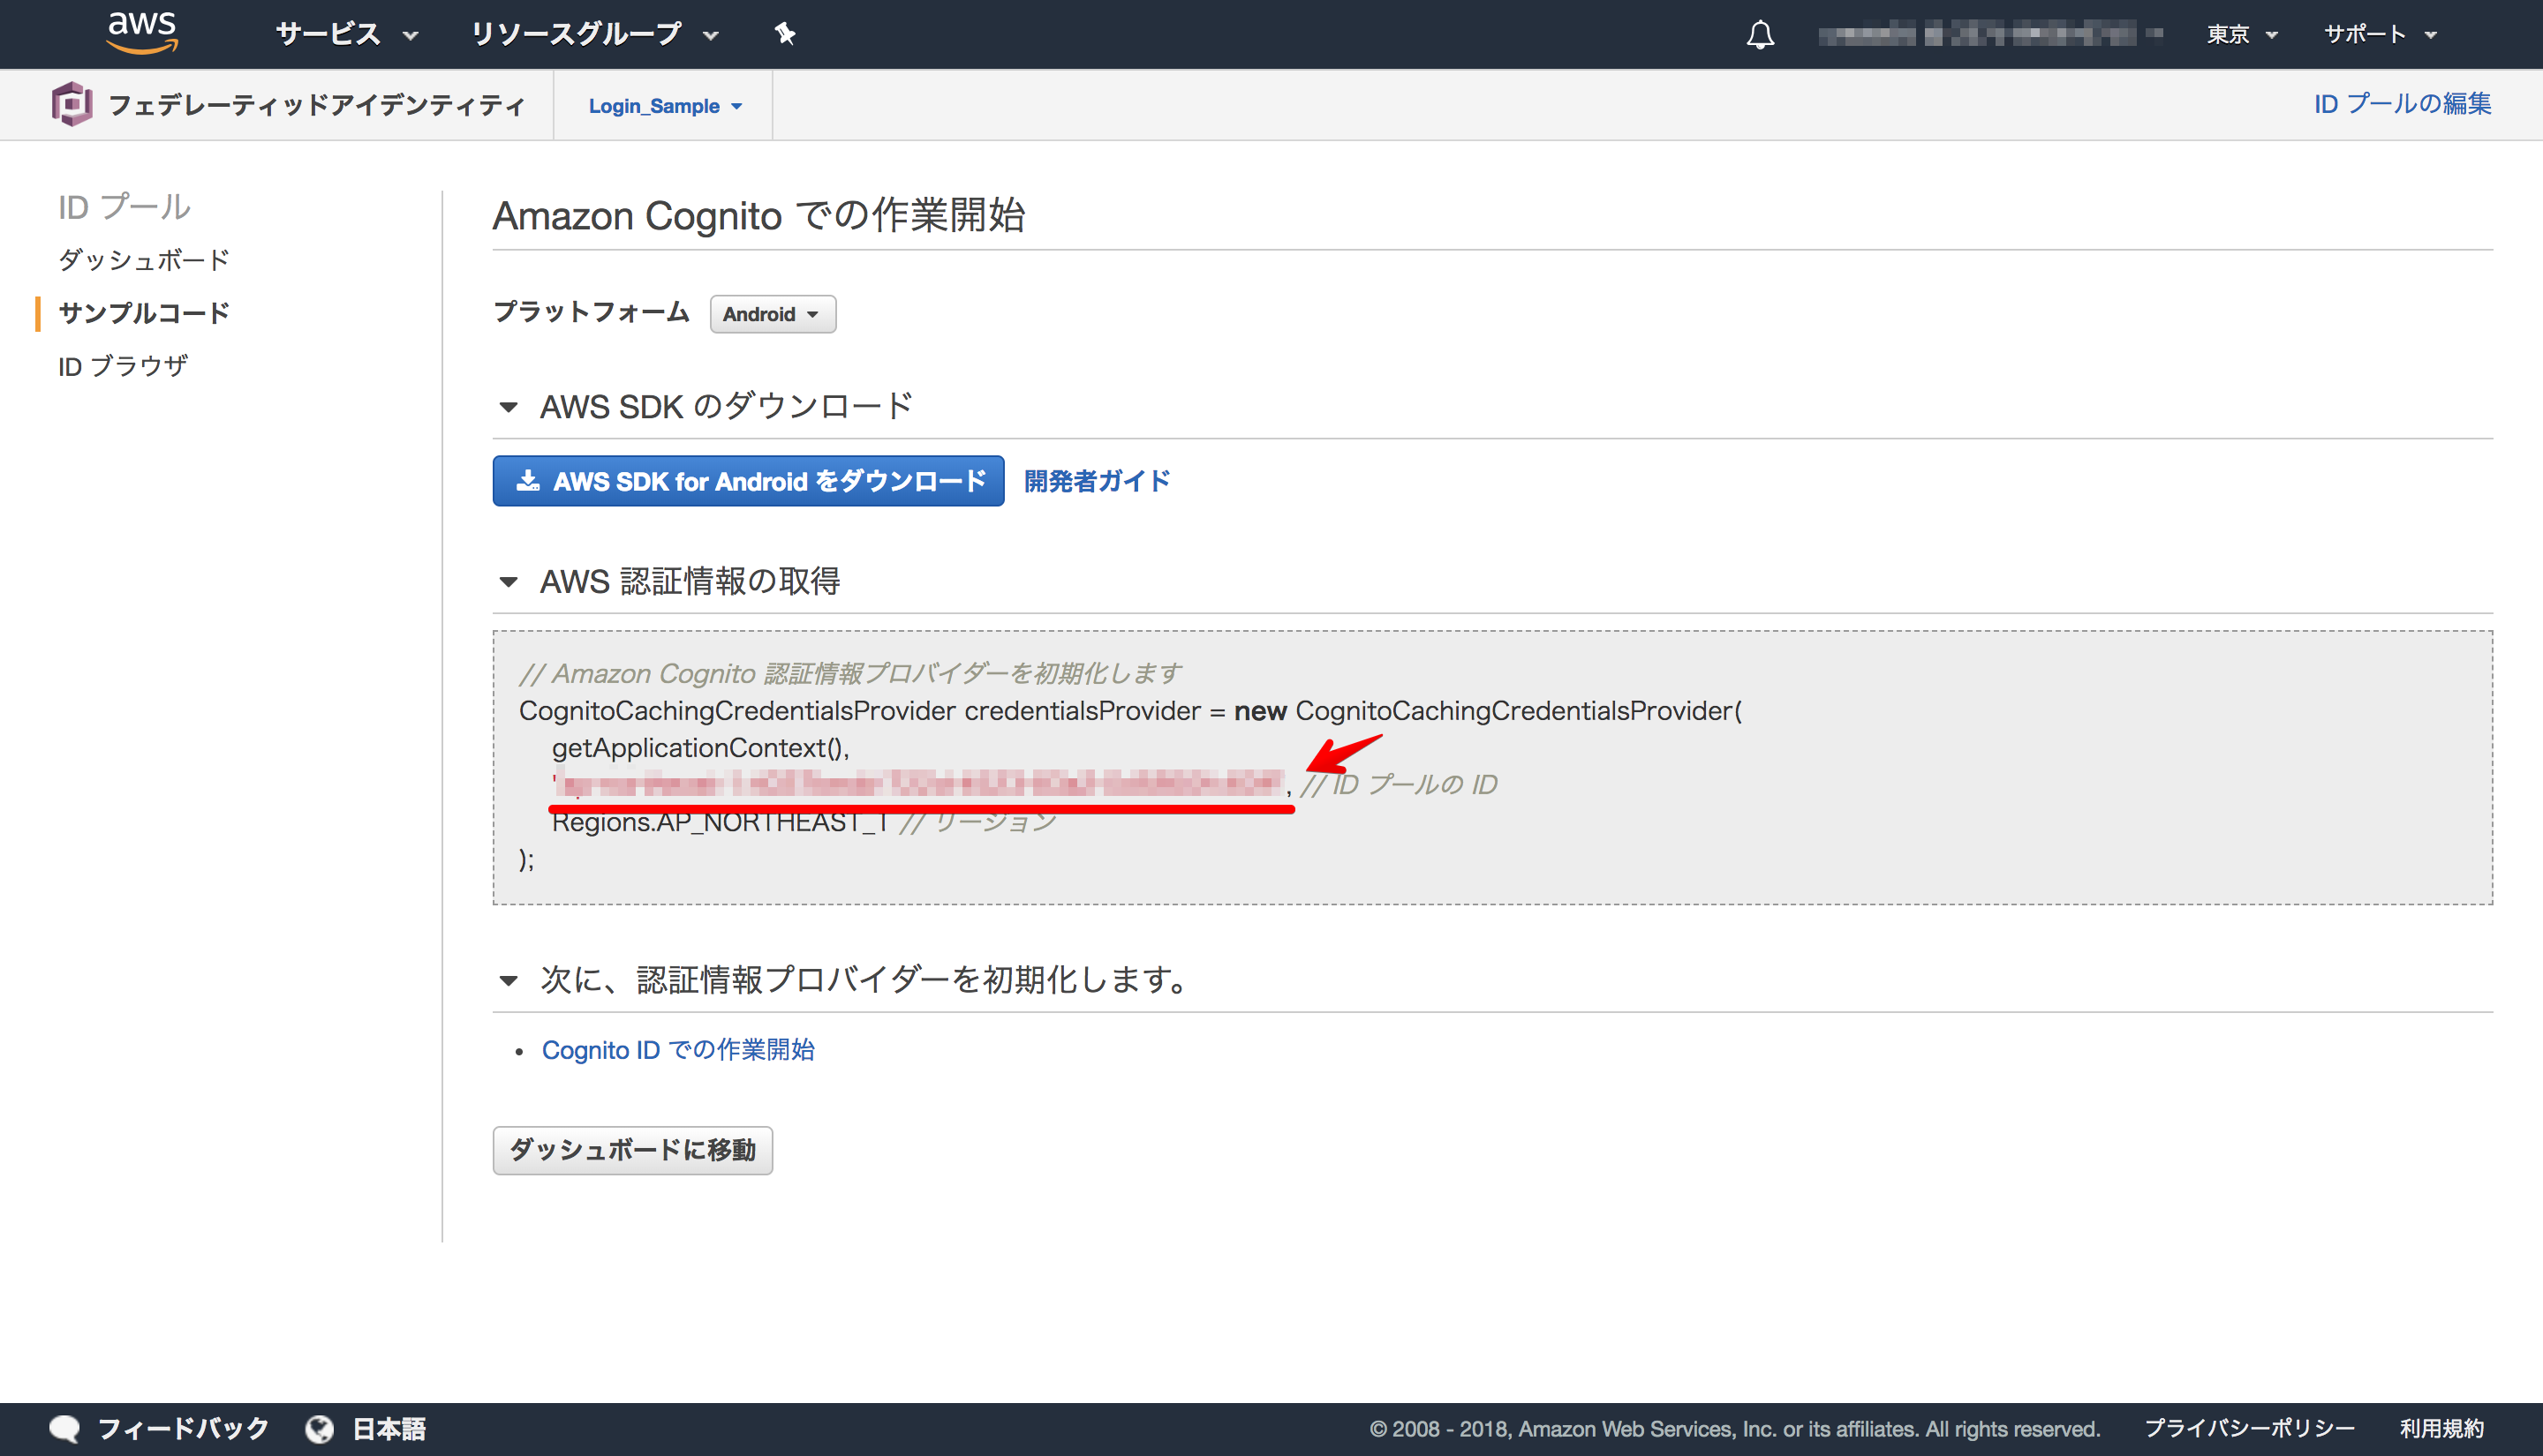The image size is (2543, 1456).
Task: Open the blurred account name menu
Action: [1989, 34]
